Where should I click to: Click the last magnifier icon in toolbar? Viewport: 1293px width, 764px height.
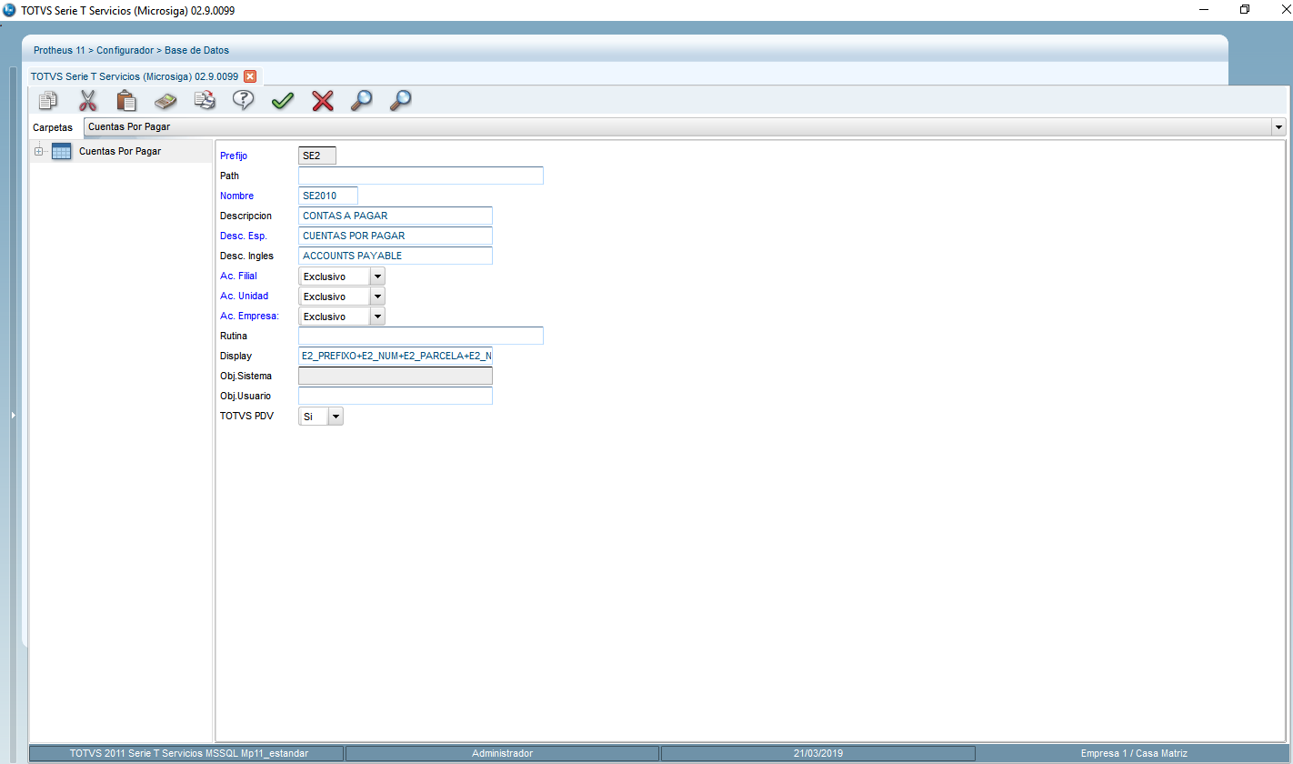(x=401, y=100)
